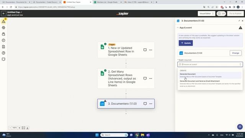
Task: Zoom out the canvas with the minus button
Action: 10,128
